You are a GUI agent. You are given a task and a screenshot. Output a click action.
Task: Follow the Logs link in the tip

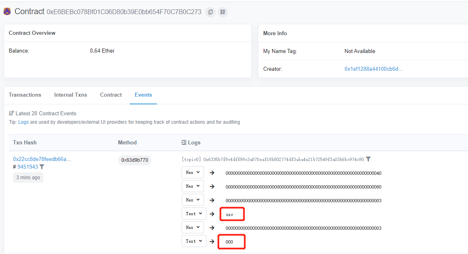(24, 122)
